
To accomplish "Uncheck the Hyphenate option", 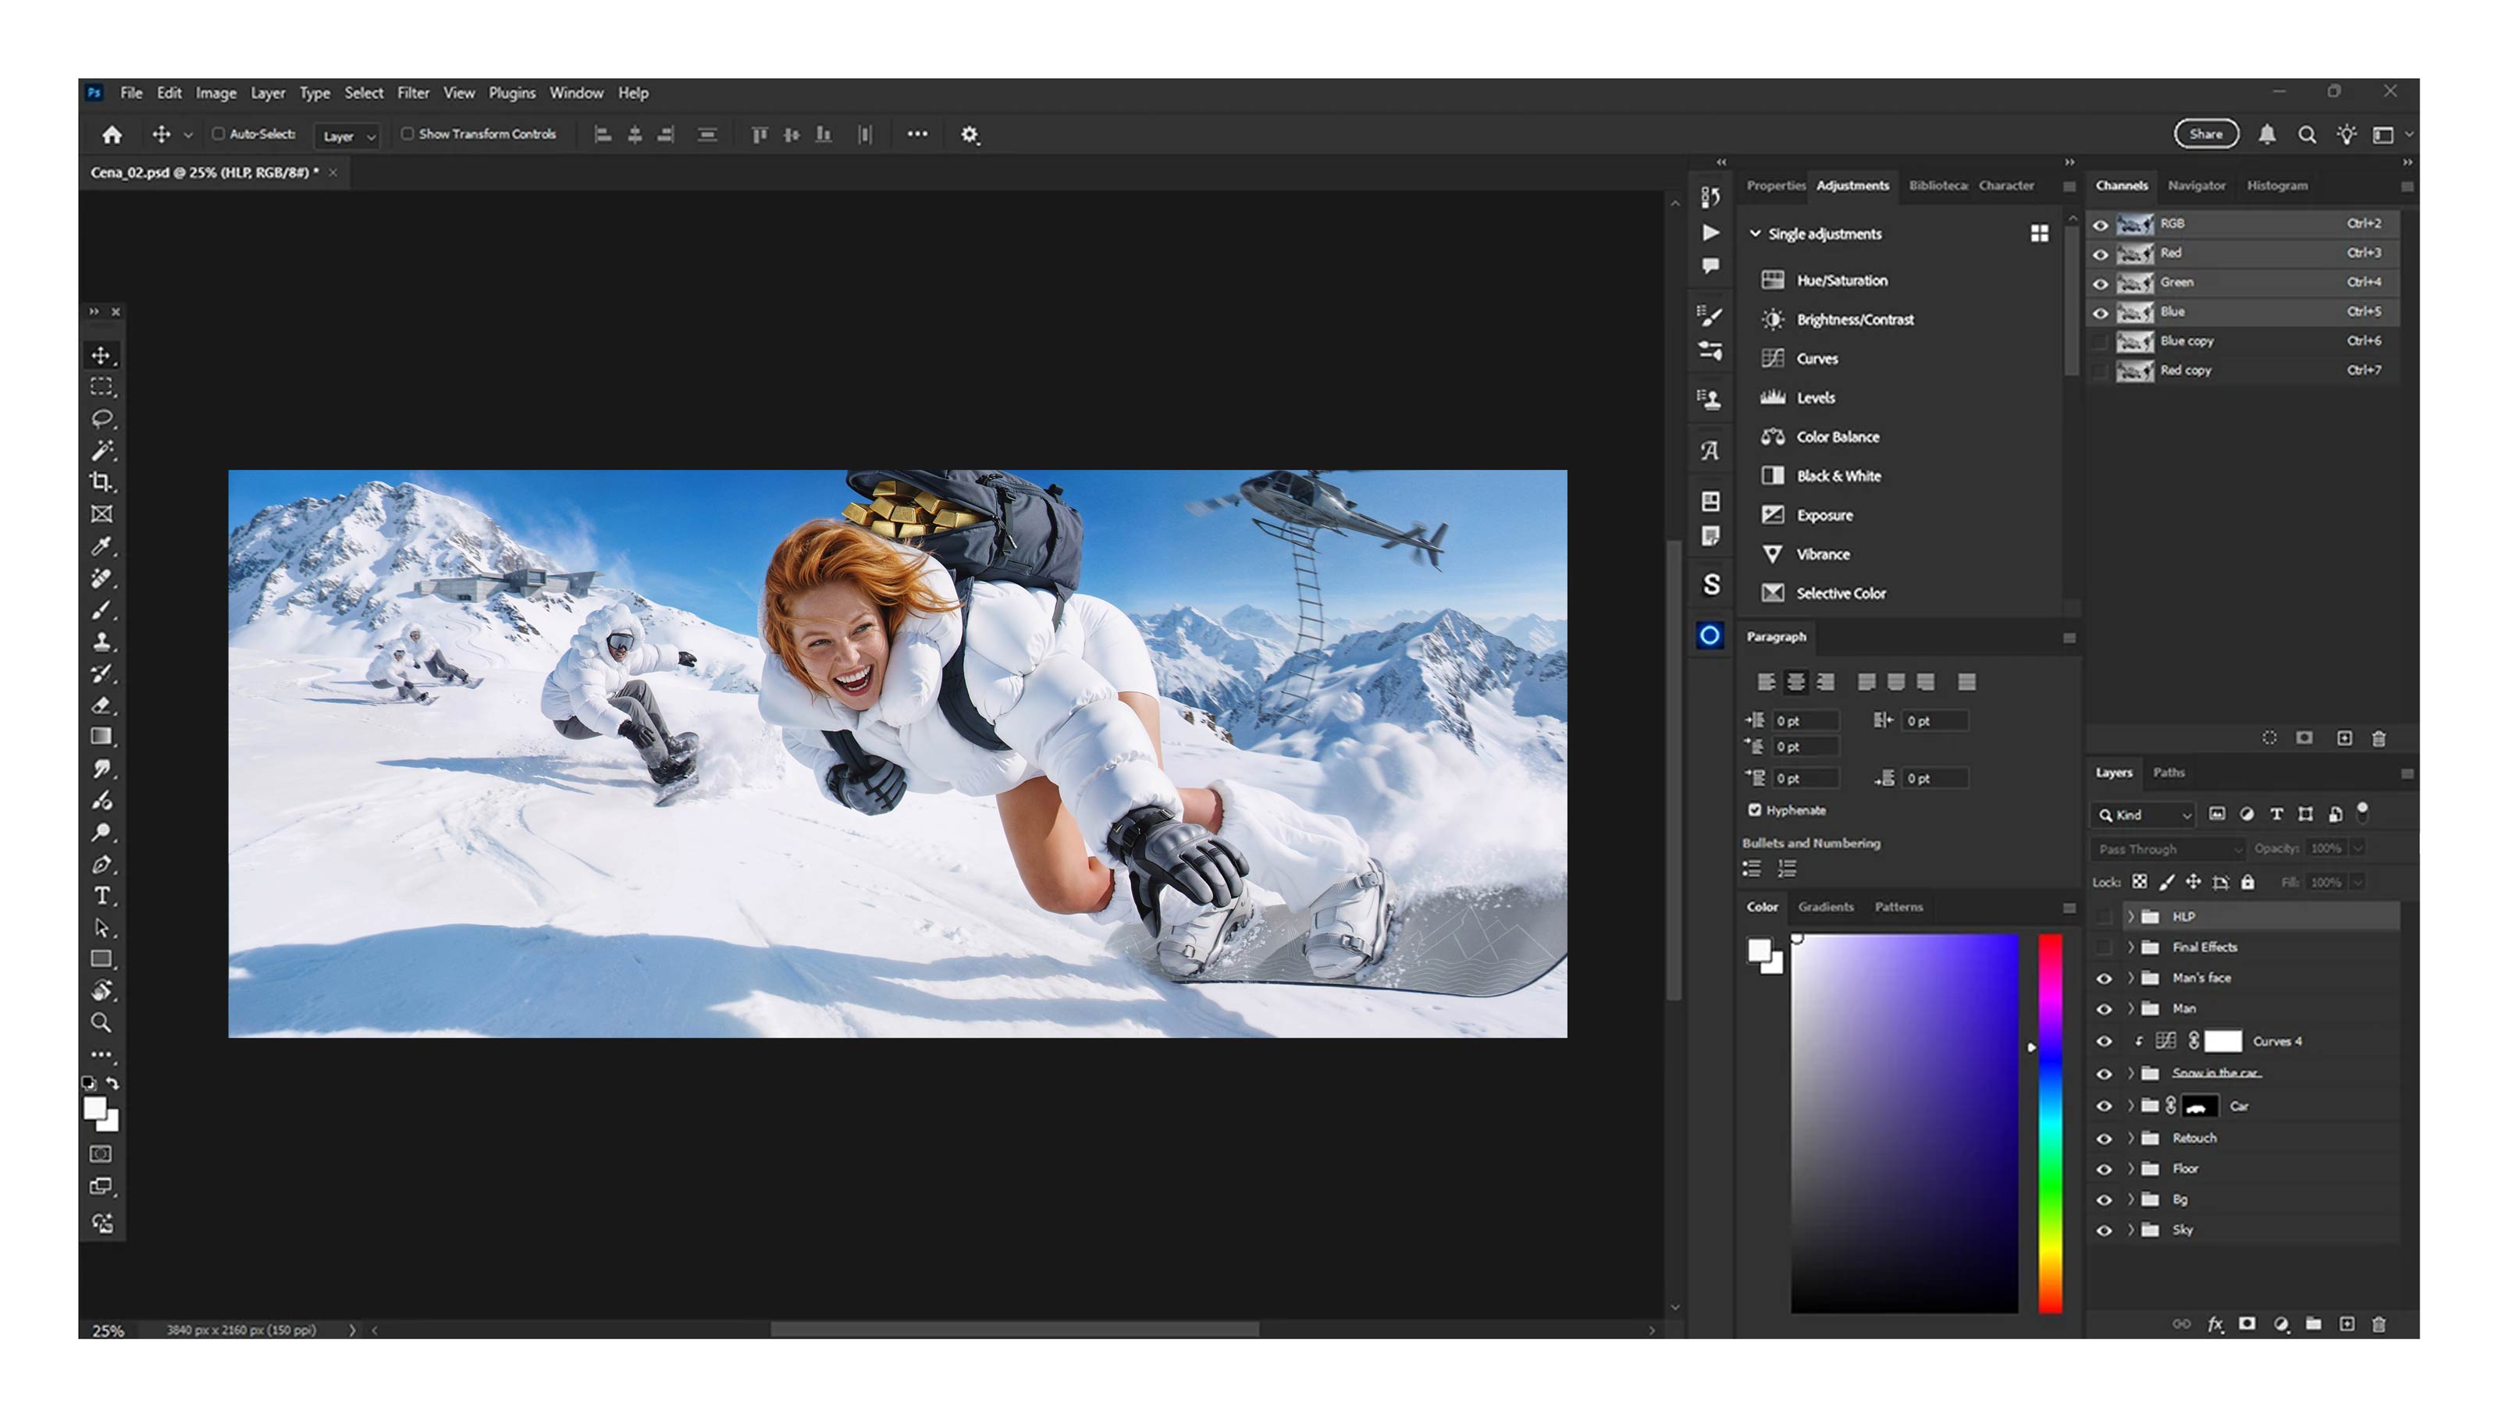I will pos(1754,809).
